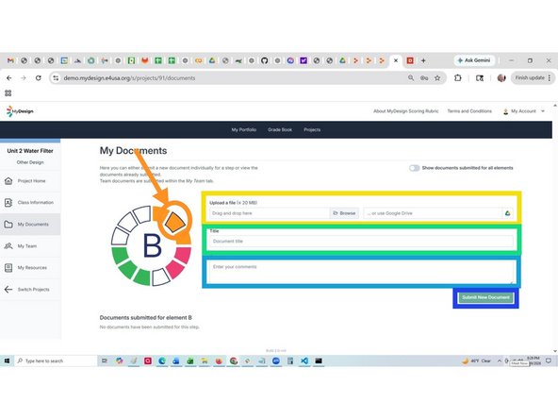558x419 pixels.
Task: Expand the My Account dropdown
Action: pos(523,111)
